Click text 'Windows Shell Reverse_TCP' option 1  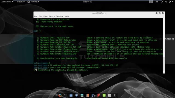pyautogui.click(x=55, y=38)
